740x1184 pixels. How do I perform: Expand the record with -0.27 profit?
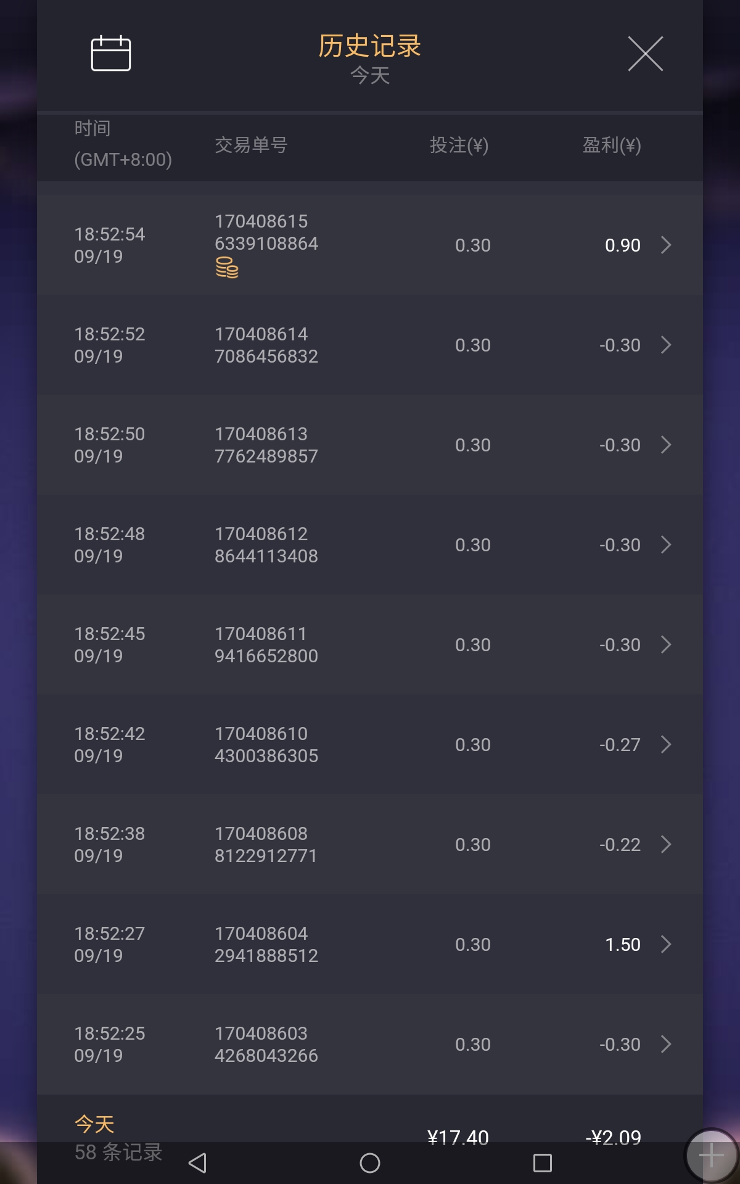coord(666,744)
